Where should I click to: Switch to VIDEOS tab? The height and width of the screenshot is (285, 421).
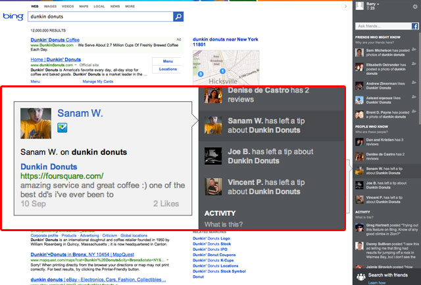point(68,6)
